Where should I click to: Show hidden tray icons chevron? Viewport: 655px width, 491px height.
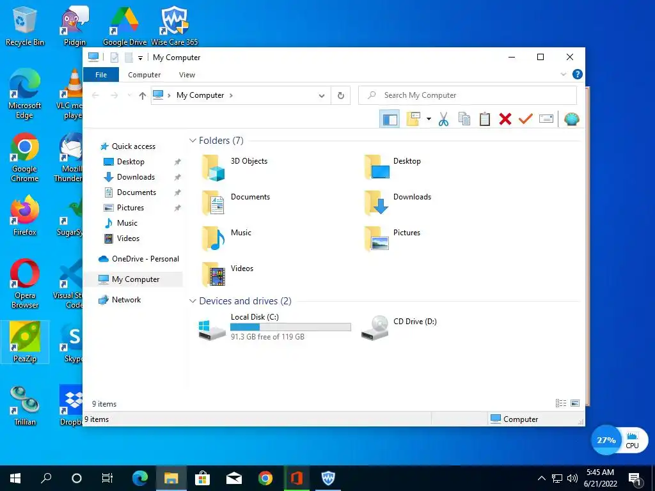pyautogui.click(x=541, y=478)
